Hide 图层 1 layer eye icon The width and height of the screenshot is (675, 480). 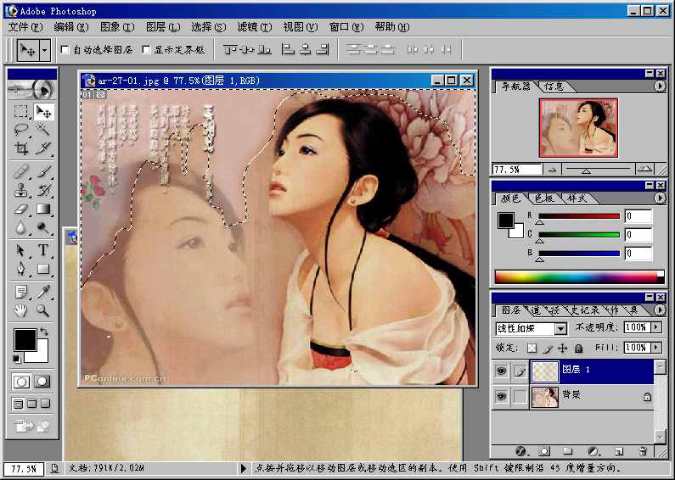[501, 371]
